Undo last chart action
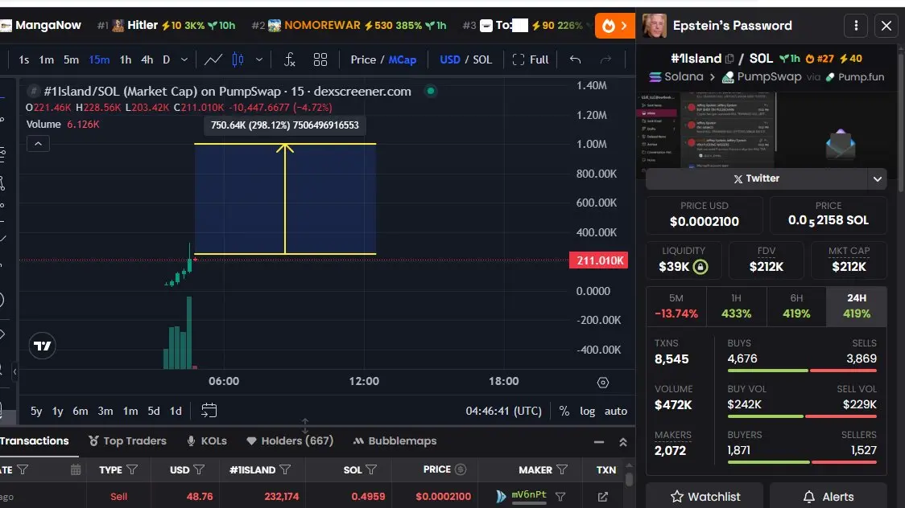 coord(575,59)
